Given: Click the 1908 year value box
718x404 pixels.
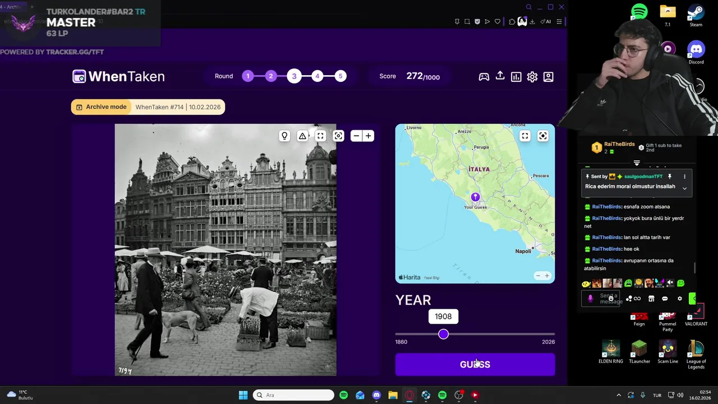Looking at the screenshot, I should 443,316.
